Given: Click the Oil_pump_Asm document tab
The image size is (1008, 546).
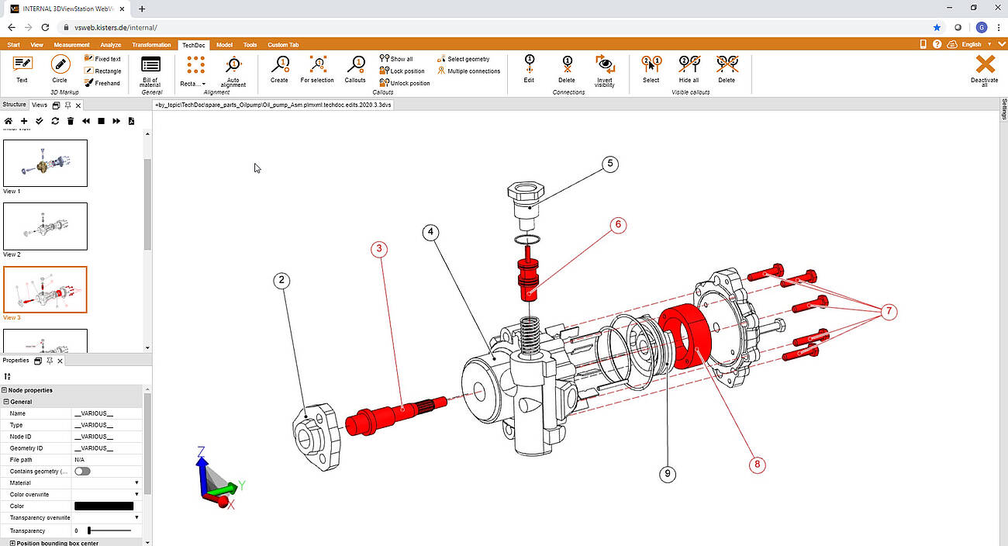Looking at the screenshot, I should coord(273,105).
